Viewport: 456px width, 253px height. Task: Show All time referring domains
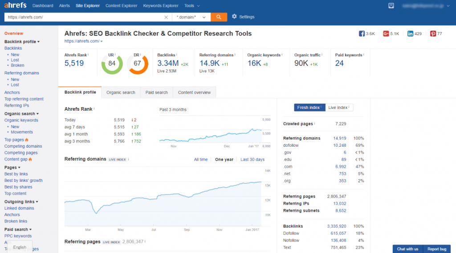[201, 160]
